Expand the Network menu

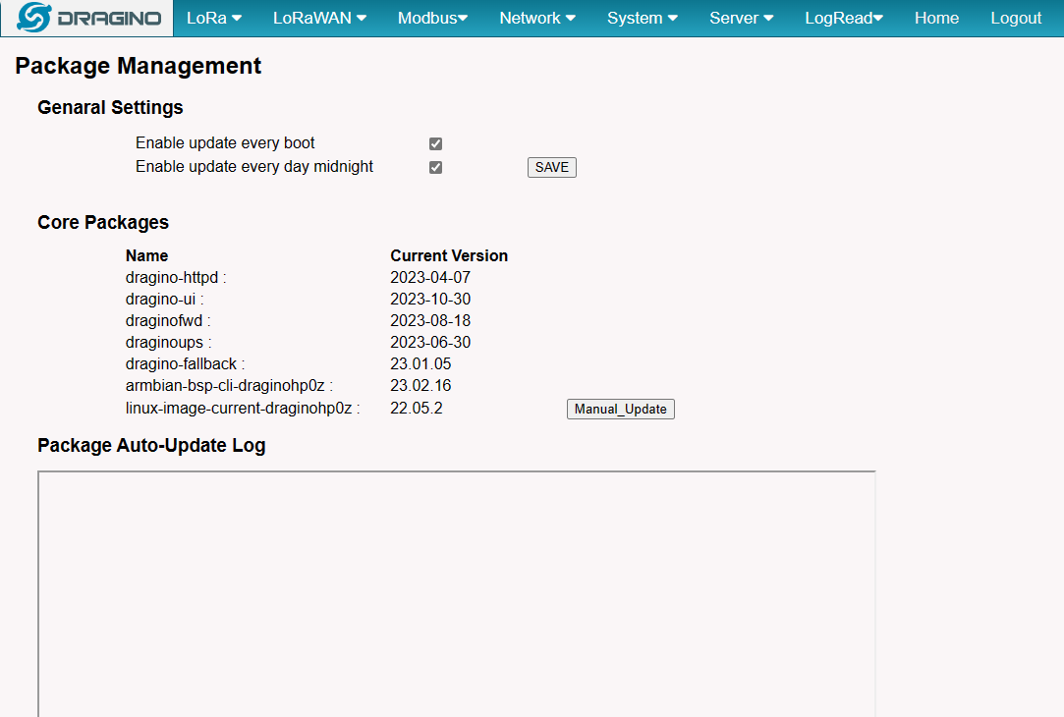coord(536,19)
